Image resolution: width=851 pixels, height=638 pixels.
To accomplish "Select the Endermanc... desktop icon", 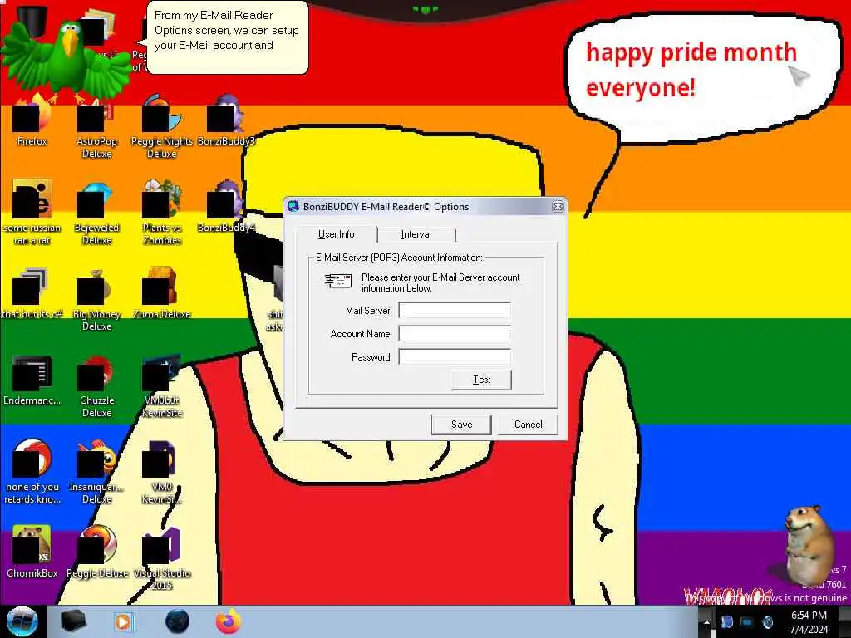I will [x=32, y=380].
